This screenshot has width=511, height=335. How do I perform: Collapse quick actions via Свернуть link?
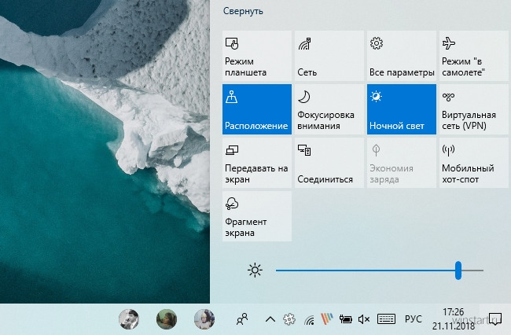click(x=243, y=11)
